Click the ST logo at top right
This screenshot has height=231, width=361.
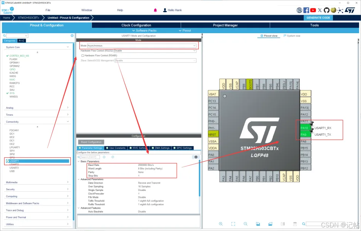tap(350, 10)
